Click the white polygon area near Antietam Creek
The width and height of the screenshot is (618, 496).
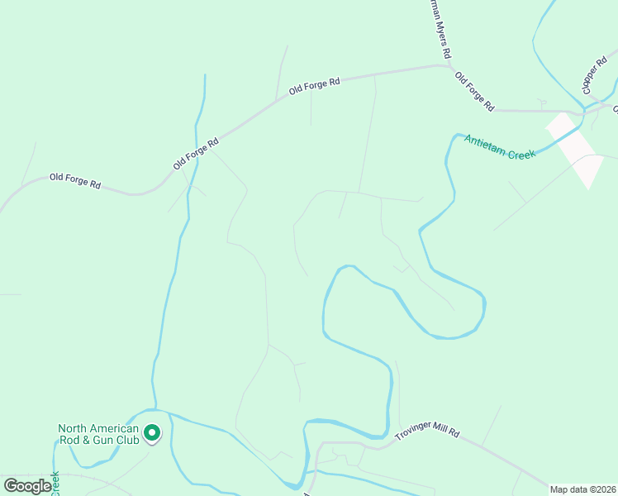click(574, 150)
